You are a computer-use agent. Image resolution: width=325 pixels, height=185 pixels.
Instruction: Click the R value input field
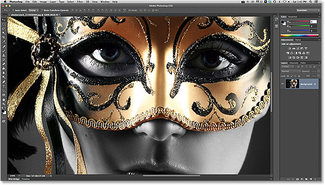313,21
